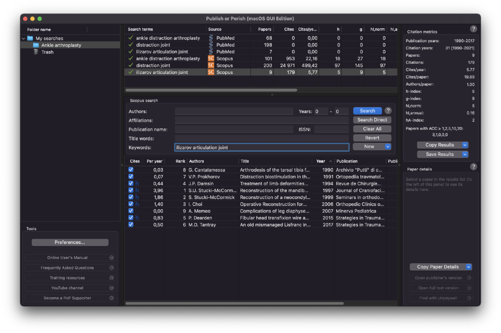
Task: Sort results by Publication column header
Action: pyautogui.click(x=347, y=161)
